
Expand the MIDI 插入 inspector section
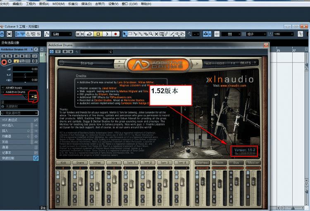click(19, 125)
